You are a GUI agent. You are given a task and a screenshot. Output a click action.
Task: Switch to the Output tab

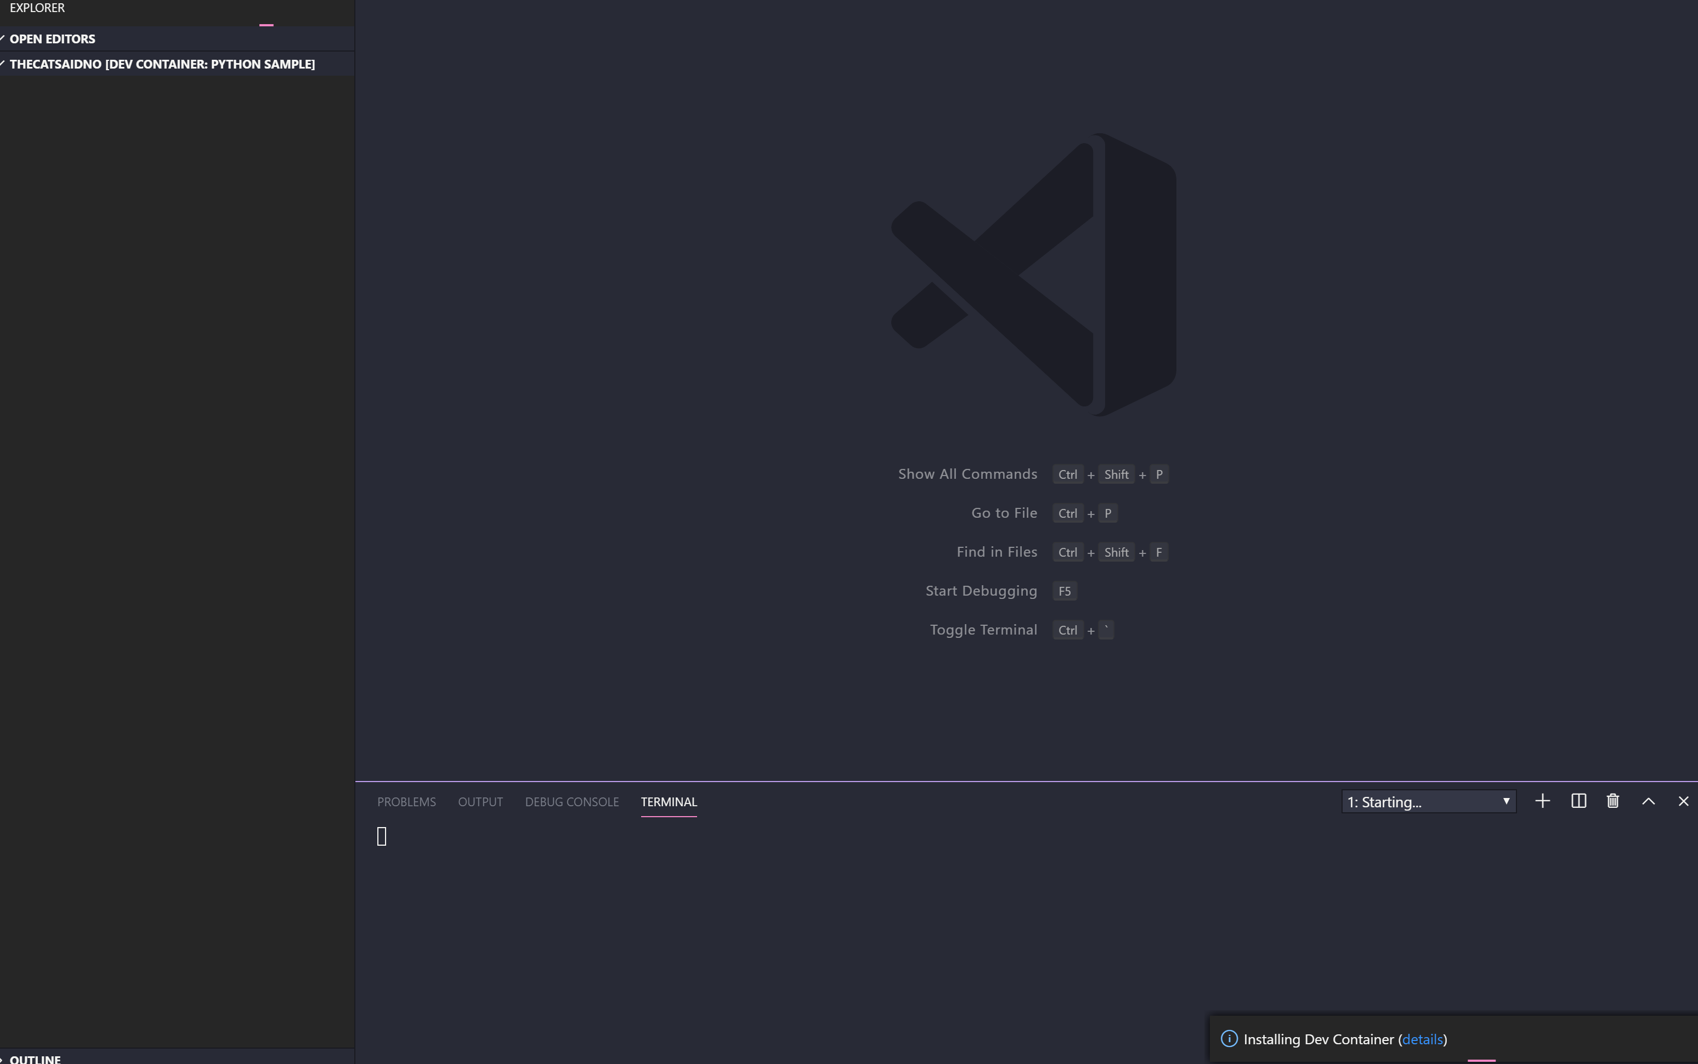(x=480, y=801)
